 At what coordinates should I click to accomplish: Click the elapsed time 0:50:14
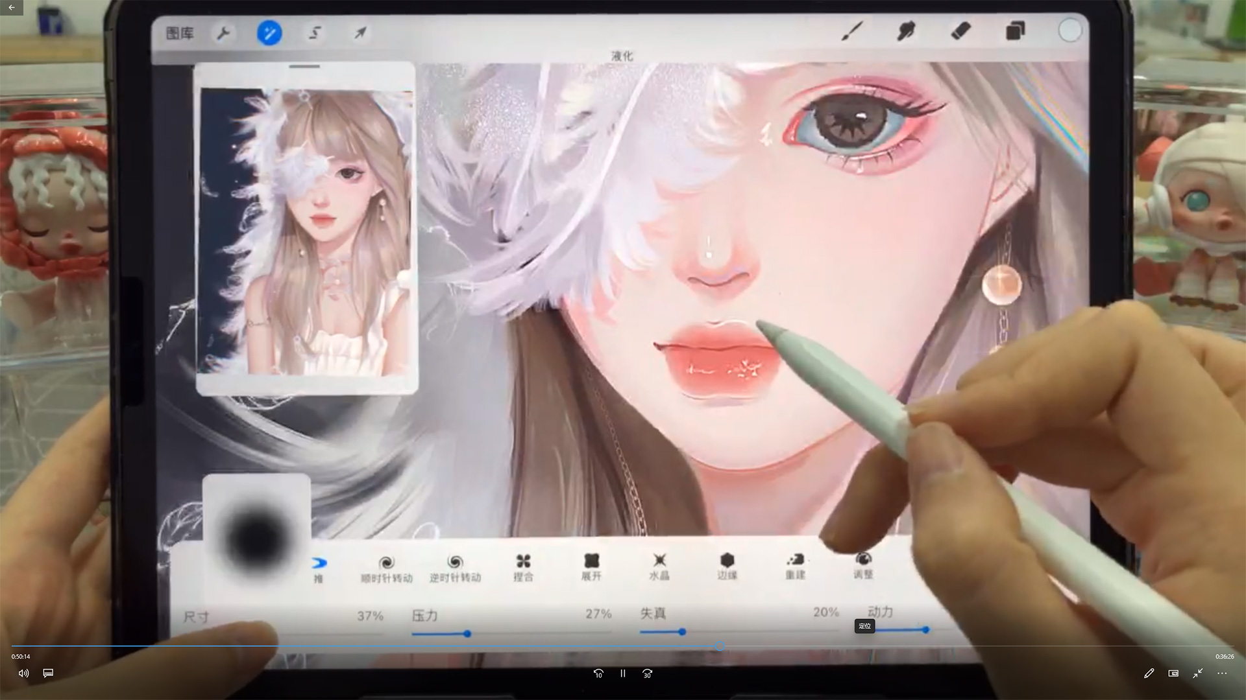pos(21,657)
